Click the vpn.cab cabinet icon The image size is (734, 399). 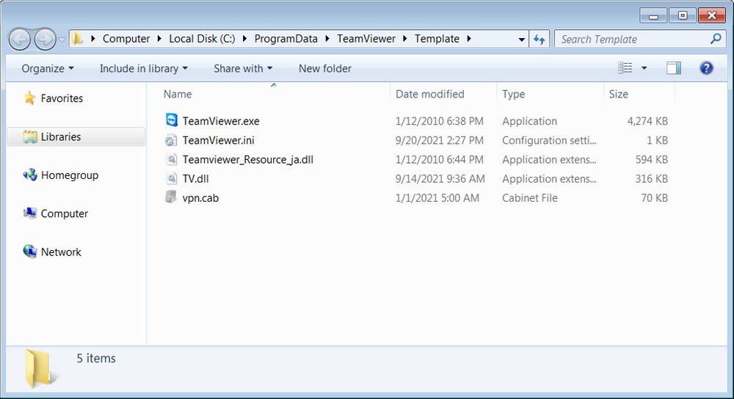click(x=171, y=197)
